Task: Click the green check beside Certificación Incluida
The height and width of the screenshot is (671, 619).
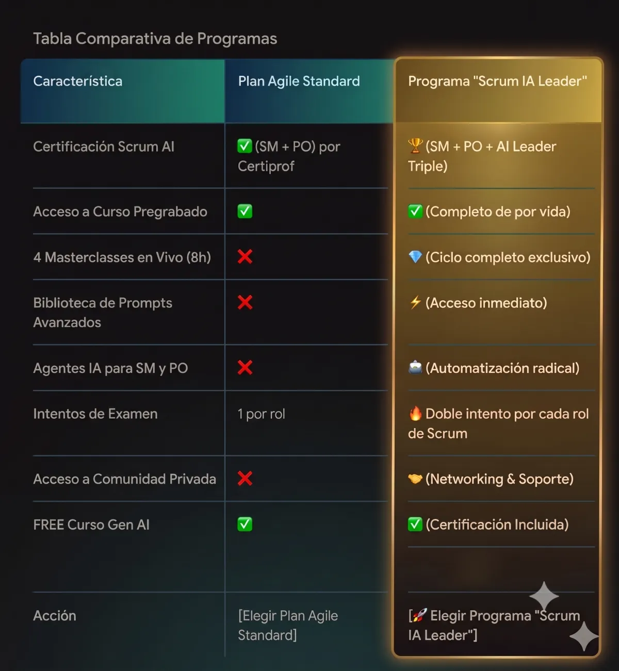Action: 415,524
